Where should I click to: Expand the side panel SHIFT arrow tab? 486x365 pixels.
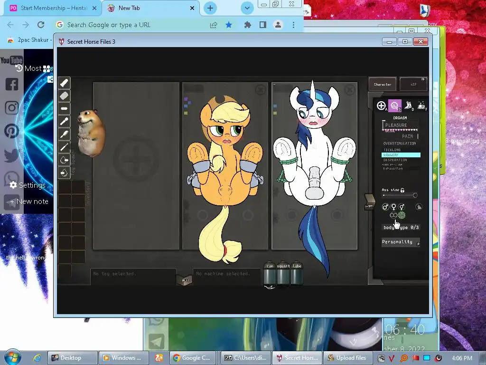pyautogui.click(x=369, y=202)
